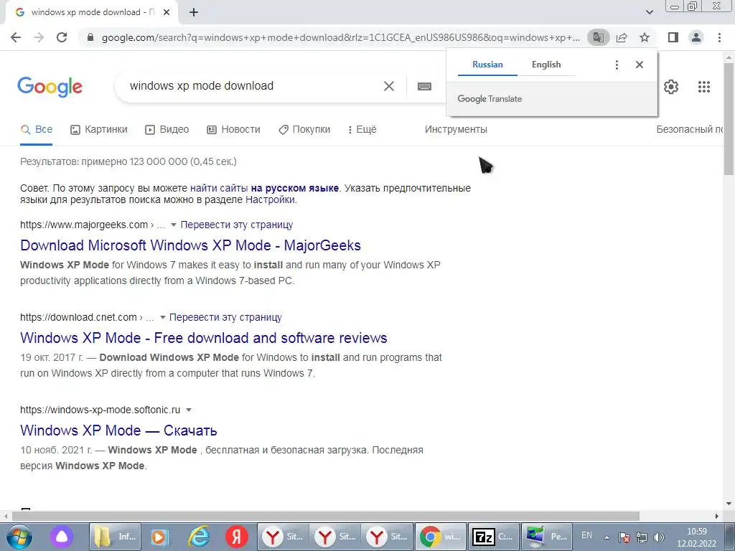Share this page via the share icon
Viewport: 735px width, 551px height.
[x=622, y=37]
